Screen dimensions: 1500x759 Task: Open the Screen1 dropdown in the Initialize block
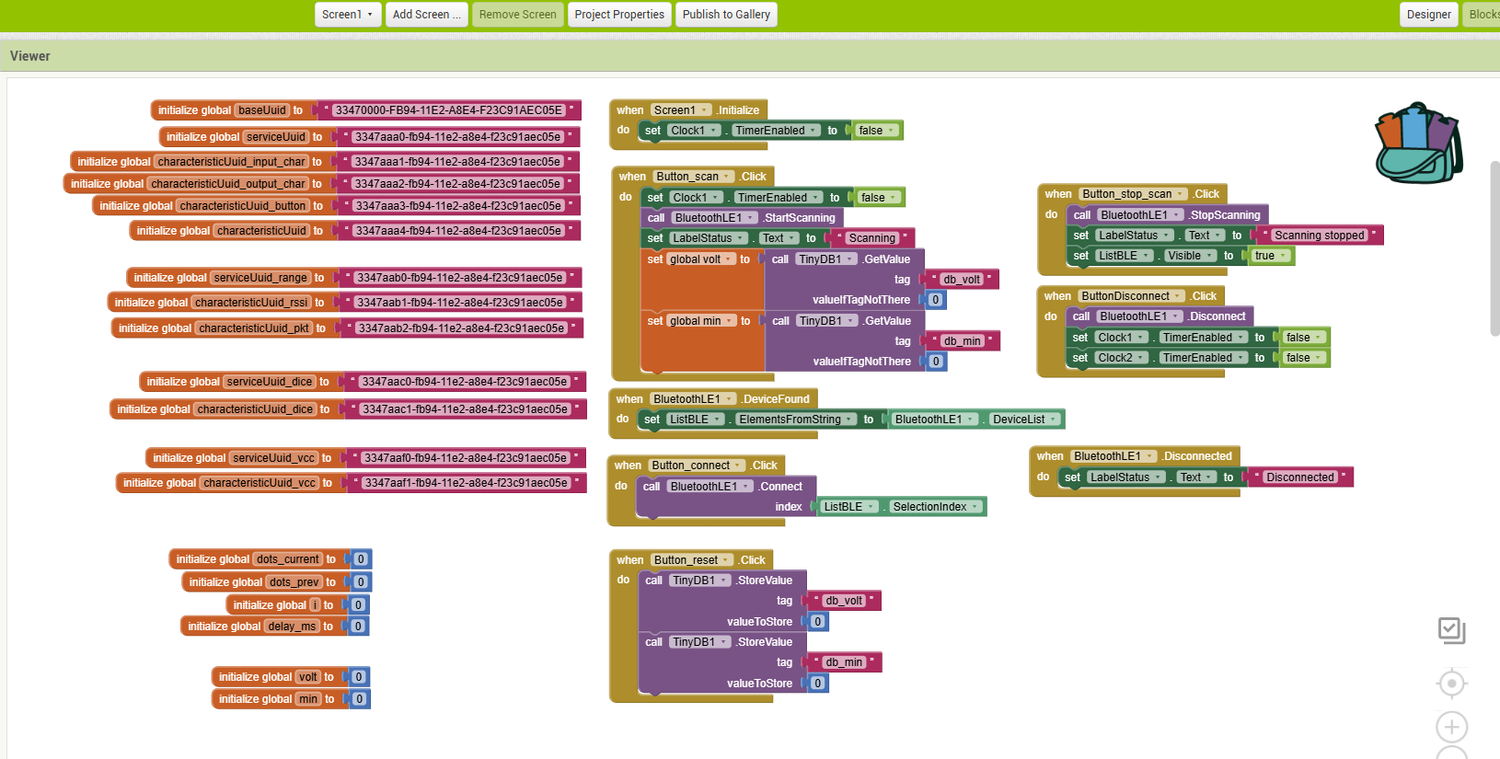tap(681, 110)
